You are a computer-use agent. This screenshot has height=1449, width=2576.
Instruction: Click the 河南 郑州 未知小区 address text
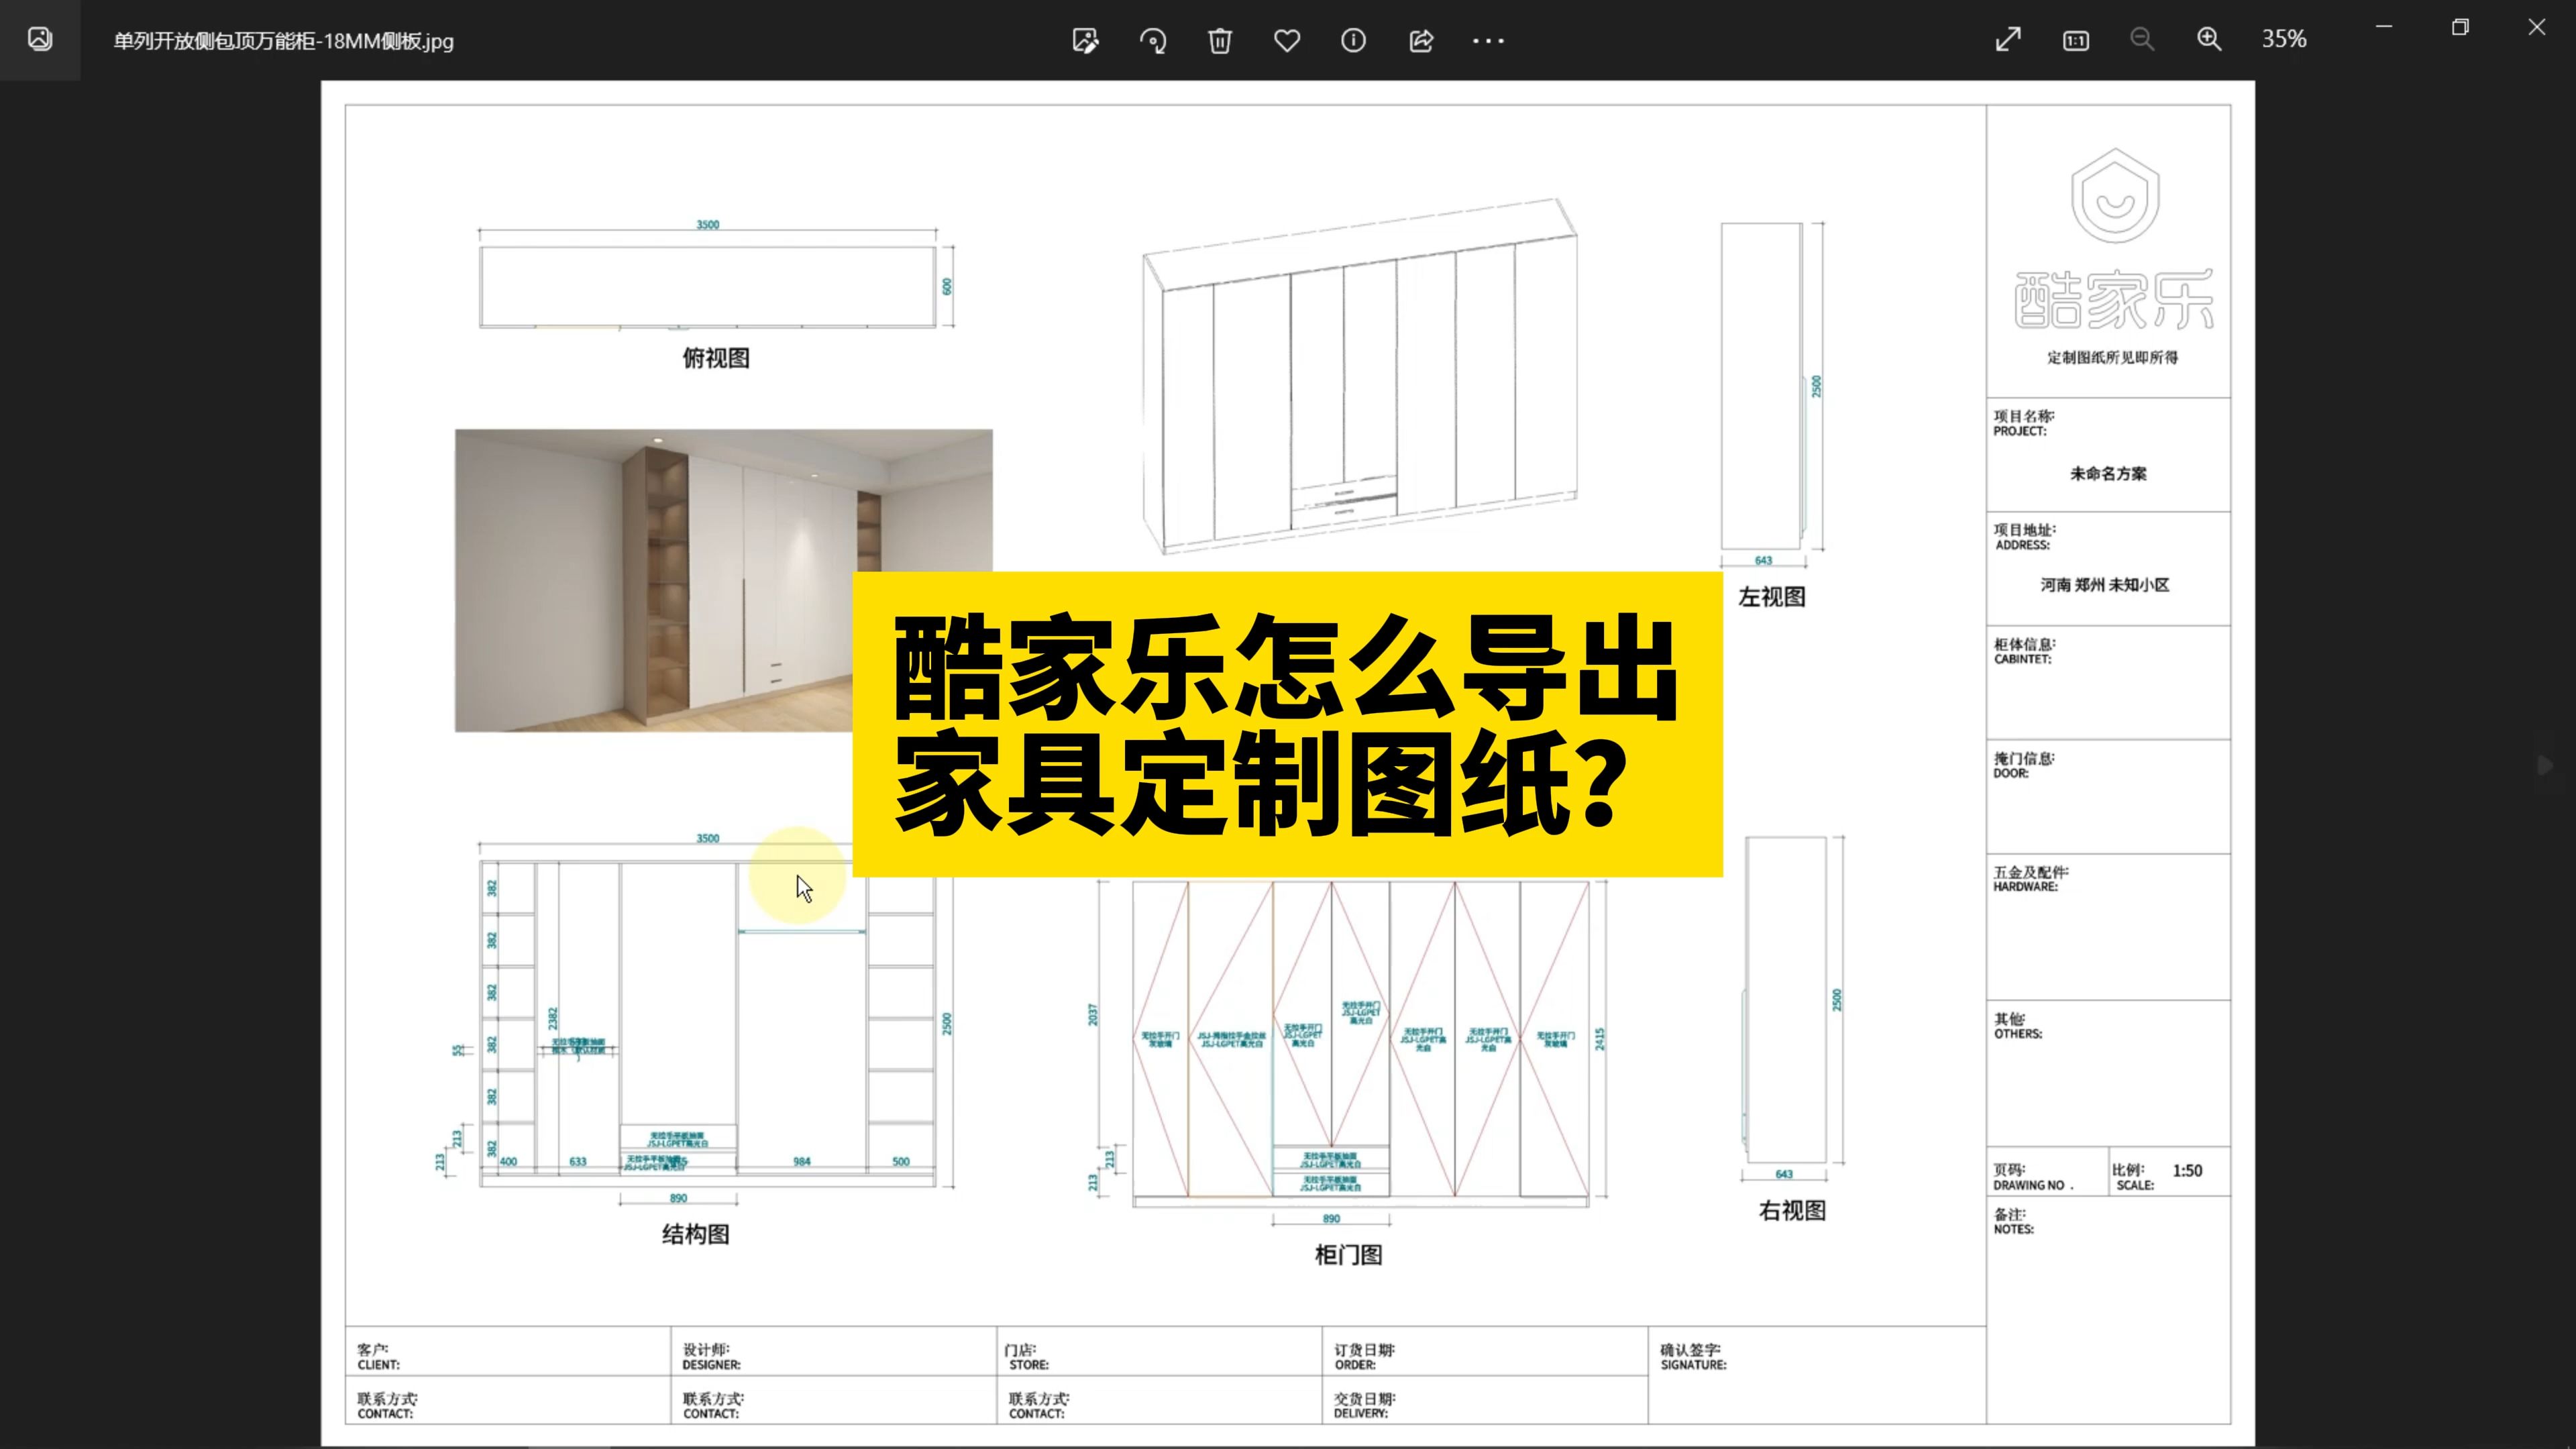[x=2105, y=585]
